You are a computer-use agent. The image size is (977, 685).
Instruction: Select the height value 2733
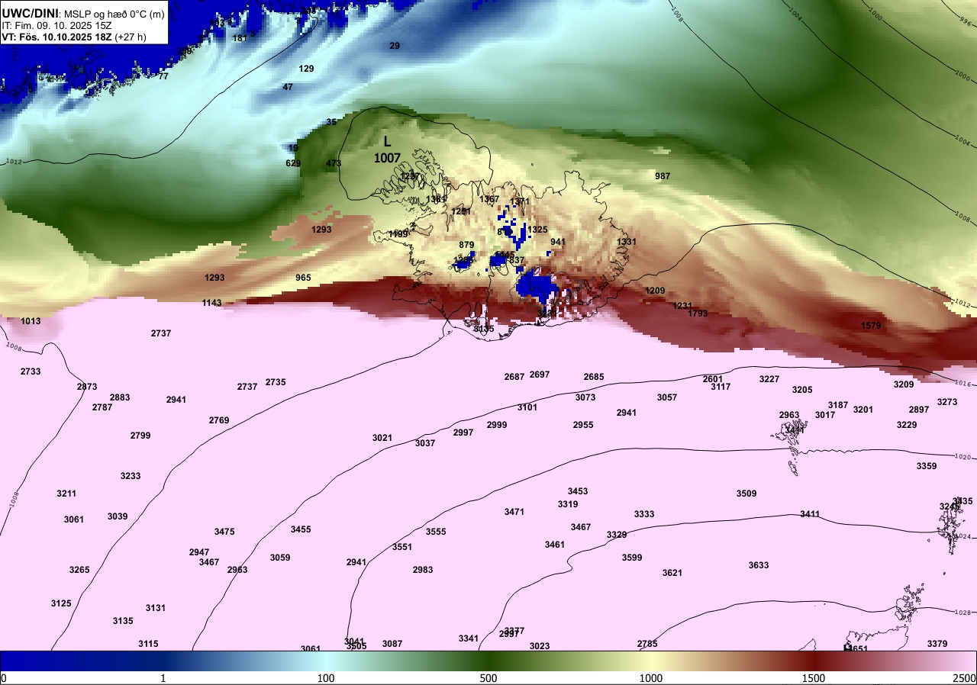[31, 371]
